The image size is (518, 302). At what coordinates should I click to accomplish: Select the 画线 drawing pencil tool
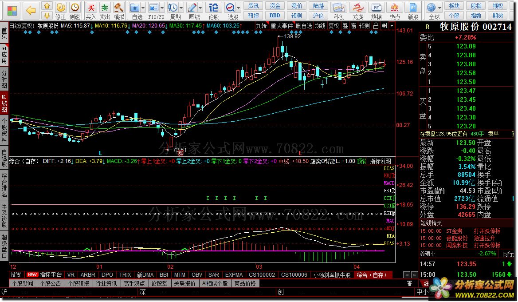[192, 11]
